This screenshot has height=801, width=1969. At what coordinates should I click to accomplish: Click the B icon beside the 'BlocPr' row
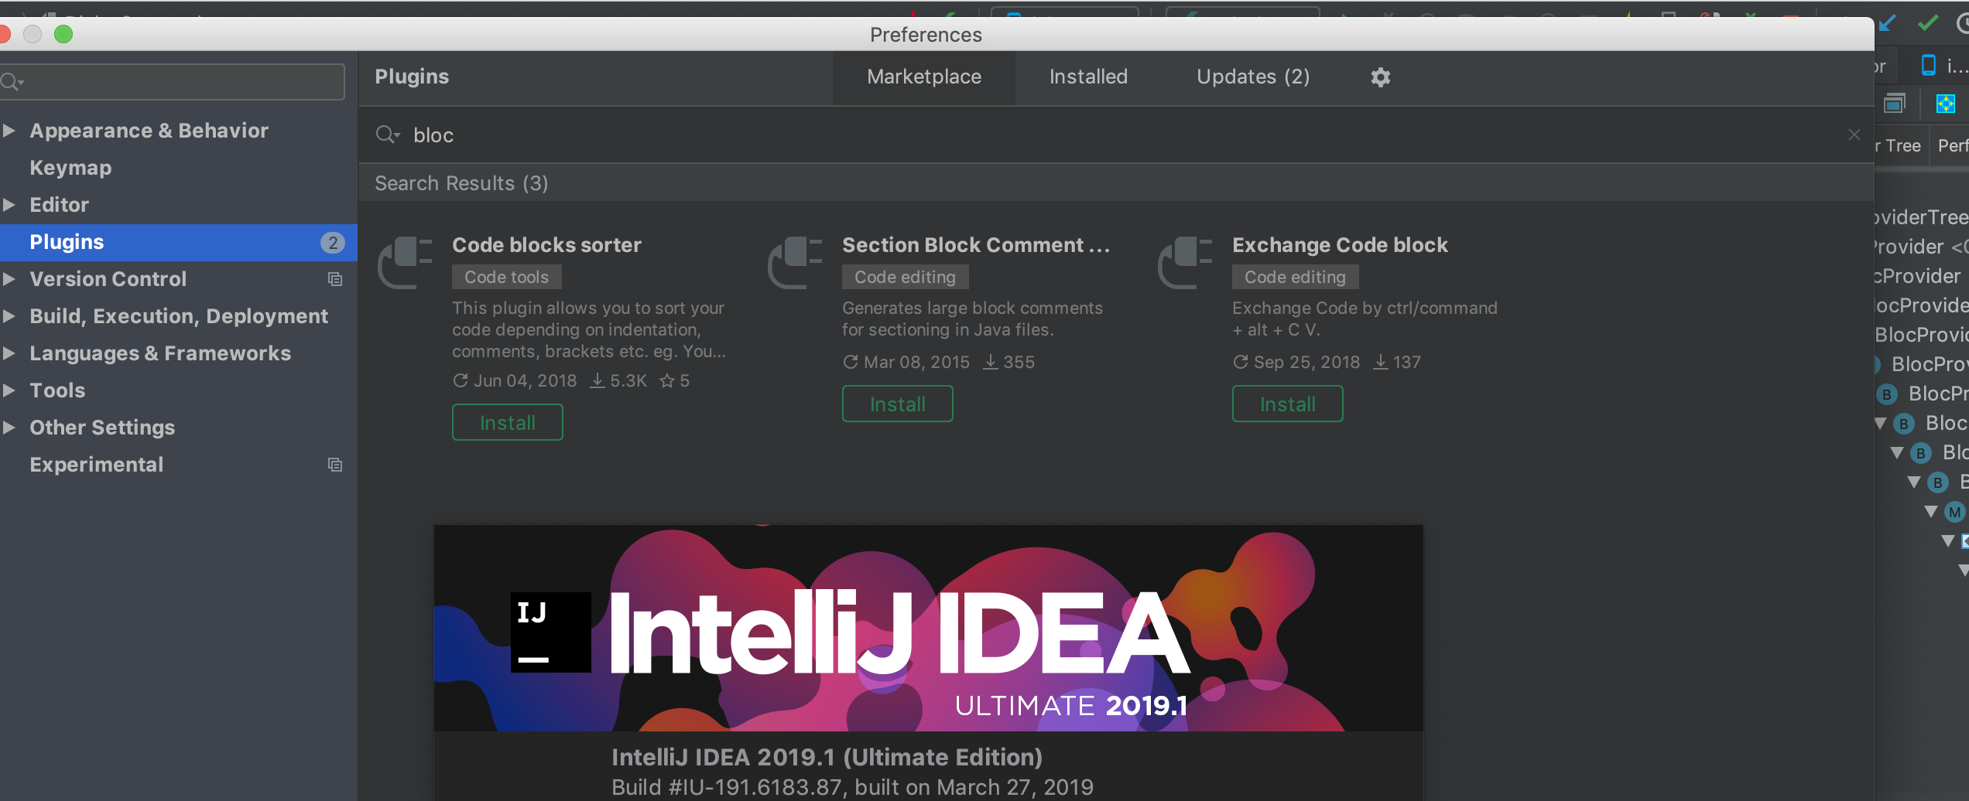click(1887, 394)
